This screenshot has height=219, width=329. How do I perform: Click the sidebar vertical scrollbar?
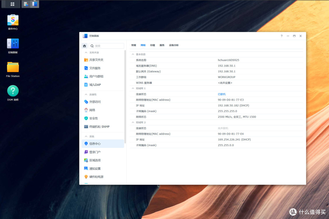click(x=125, y=96)
